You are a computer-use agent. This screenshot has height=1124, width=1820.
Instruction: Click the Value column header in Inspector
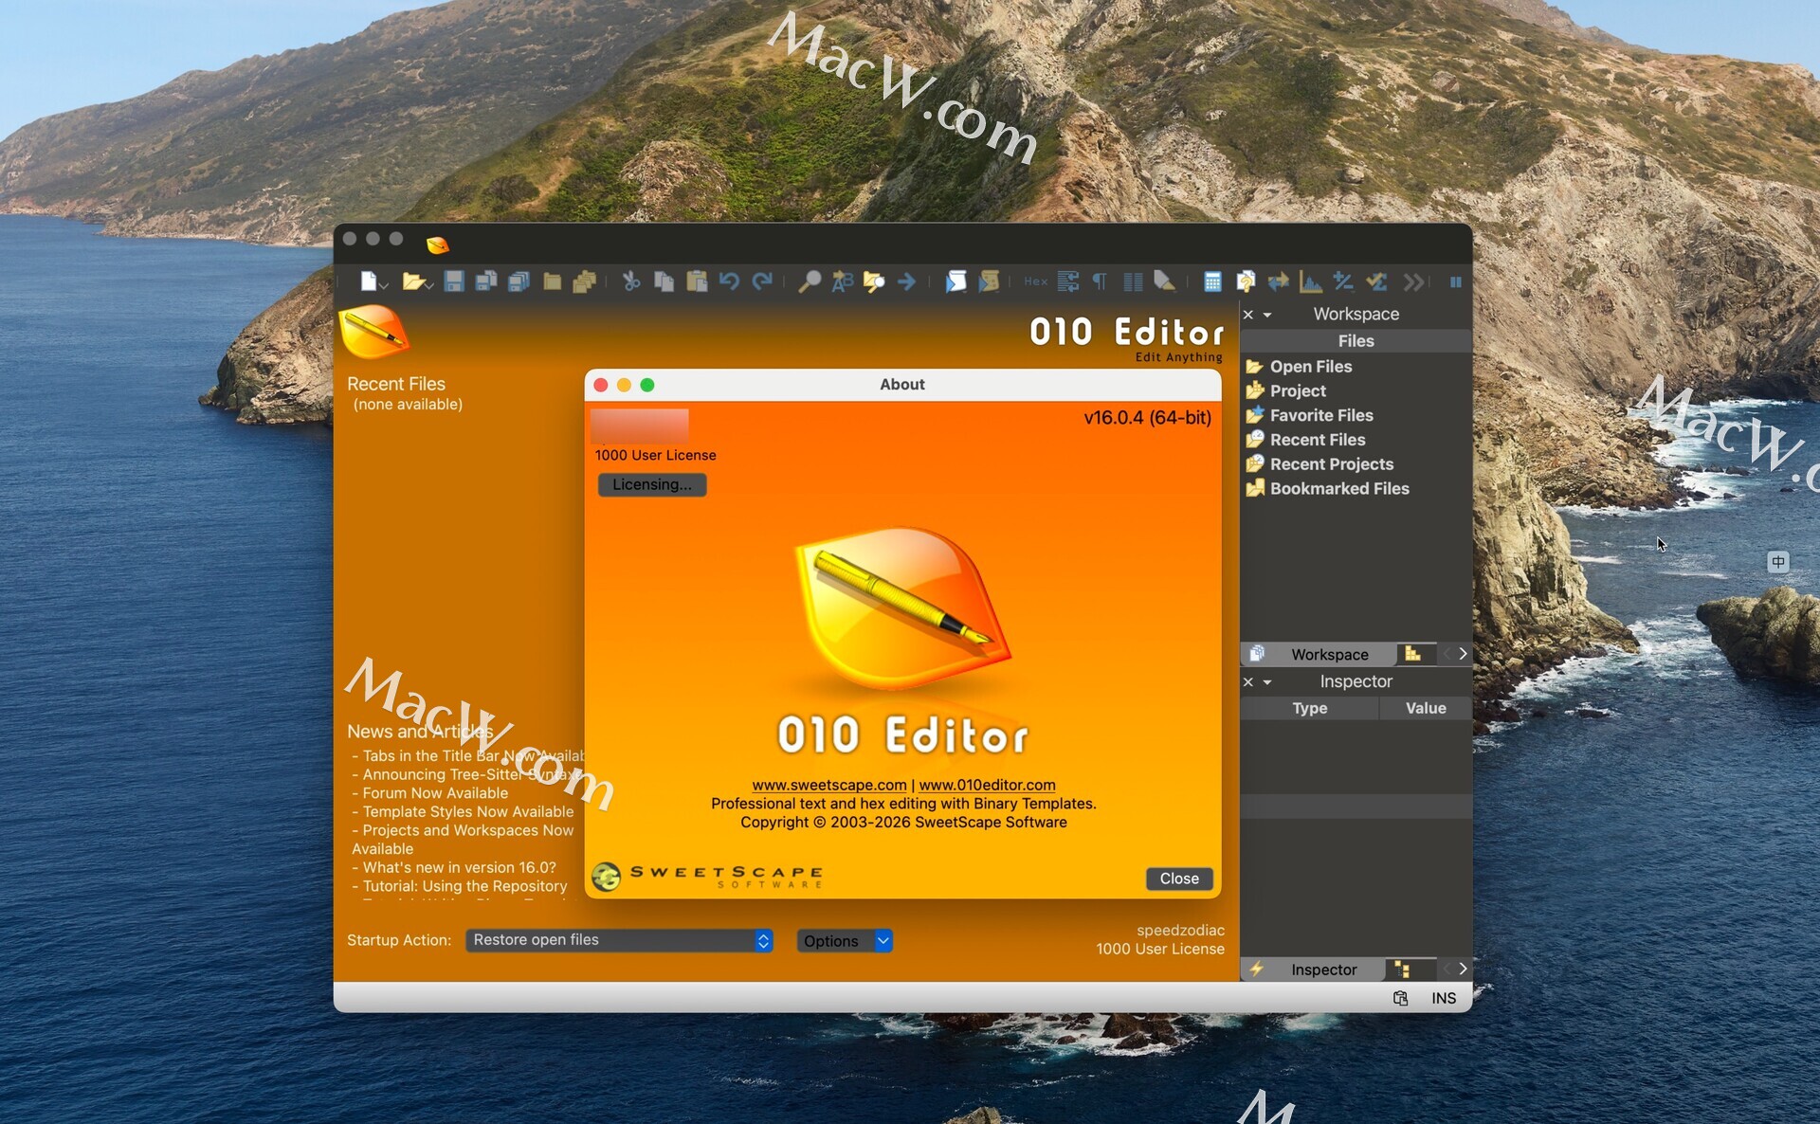coord(1426,708)
